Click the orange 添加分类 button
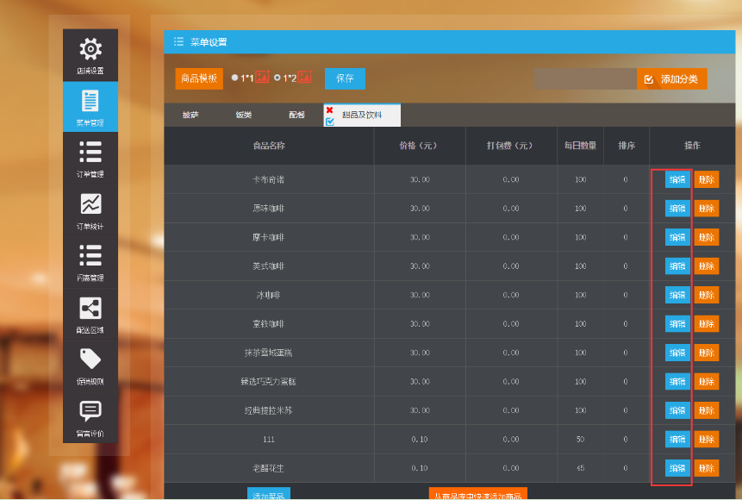This screenshot has height=500, width=742. 672,79
